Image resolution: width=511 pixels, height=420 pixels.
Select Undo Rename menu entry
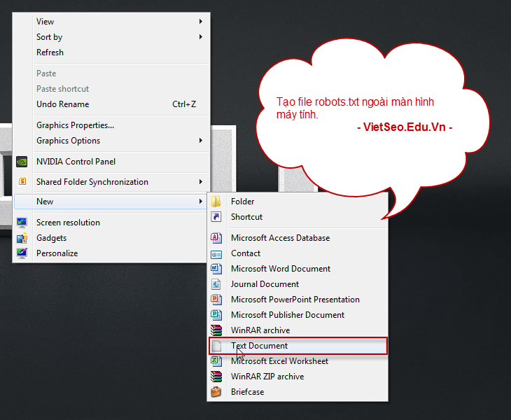63,104
